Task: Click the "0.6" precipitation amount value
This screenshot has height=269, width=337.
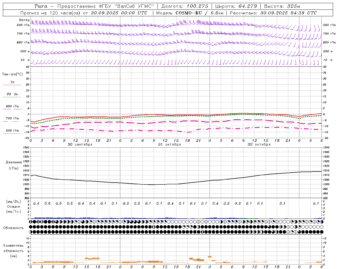Action: click(x=47, y=203)
